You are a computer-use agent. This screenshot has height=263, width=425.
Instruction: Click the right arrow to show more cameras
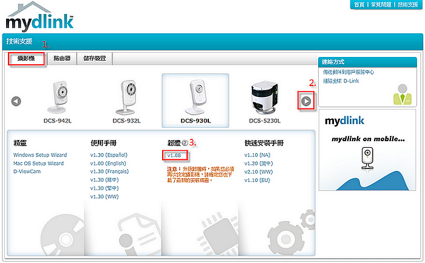pos(306,101)
